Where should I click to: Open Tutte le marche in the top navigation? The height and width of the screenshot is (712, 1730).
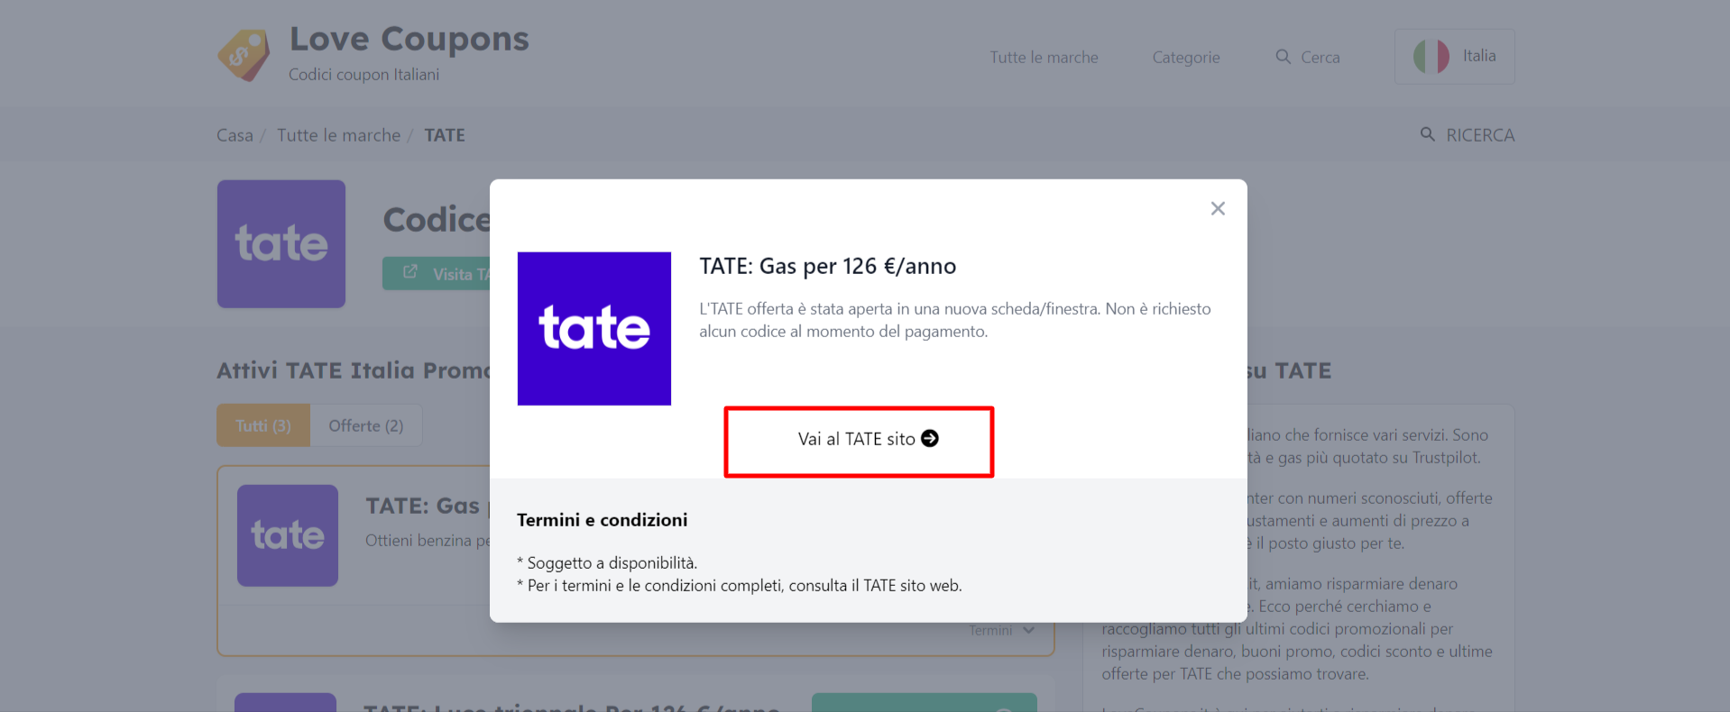point(1044,57)
